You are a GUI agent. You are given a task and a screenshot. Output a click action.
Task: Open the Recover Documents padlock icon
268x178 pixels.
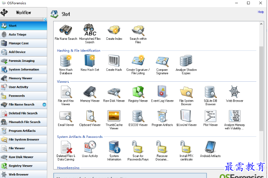click(x=161, y=147)
